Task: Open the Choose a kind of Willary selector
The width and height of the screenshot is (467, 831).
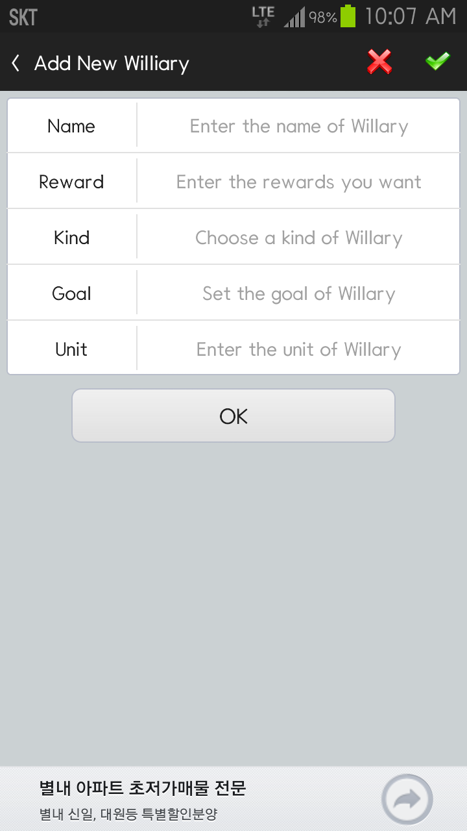Action: pyautogui.click(x=298, y=238)
